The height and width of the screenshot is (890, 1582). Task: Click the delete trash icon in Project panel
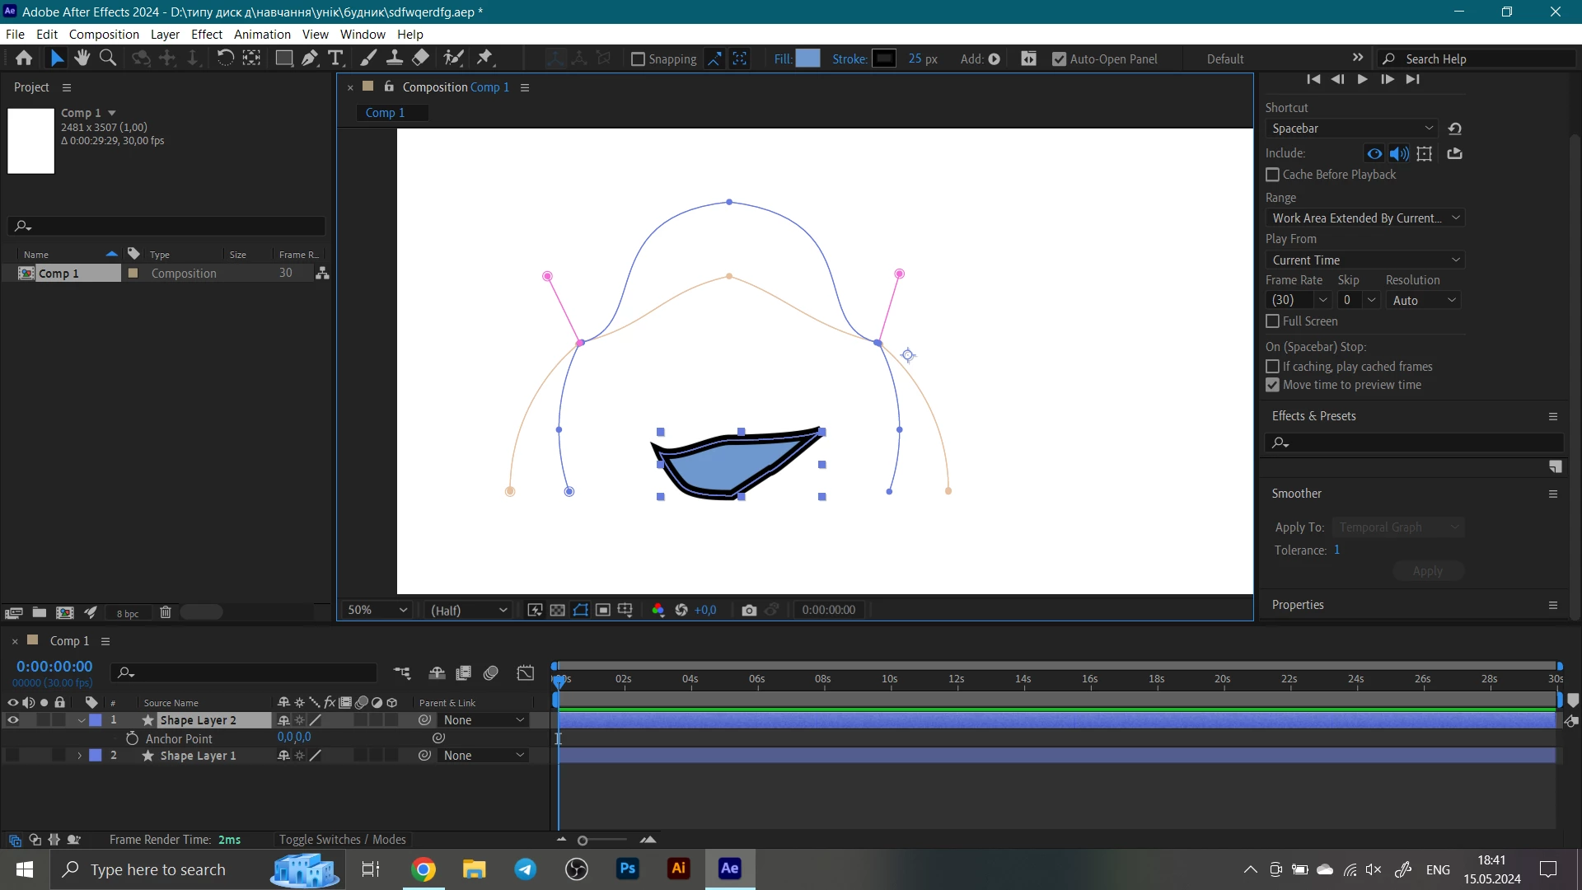(165, 612)
